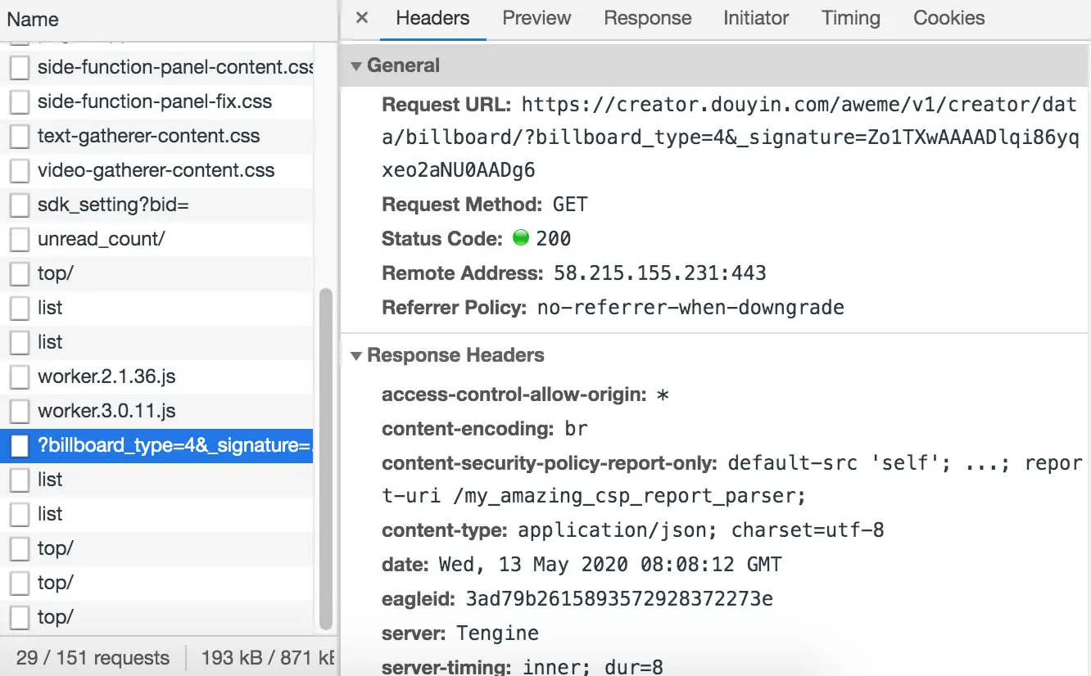Click the '193 kB / 871 kB' transfer size text
Image resolution: width=1091 pixels, height=676 pixels.
[x=269, y=658]
